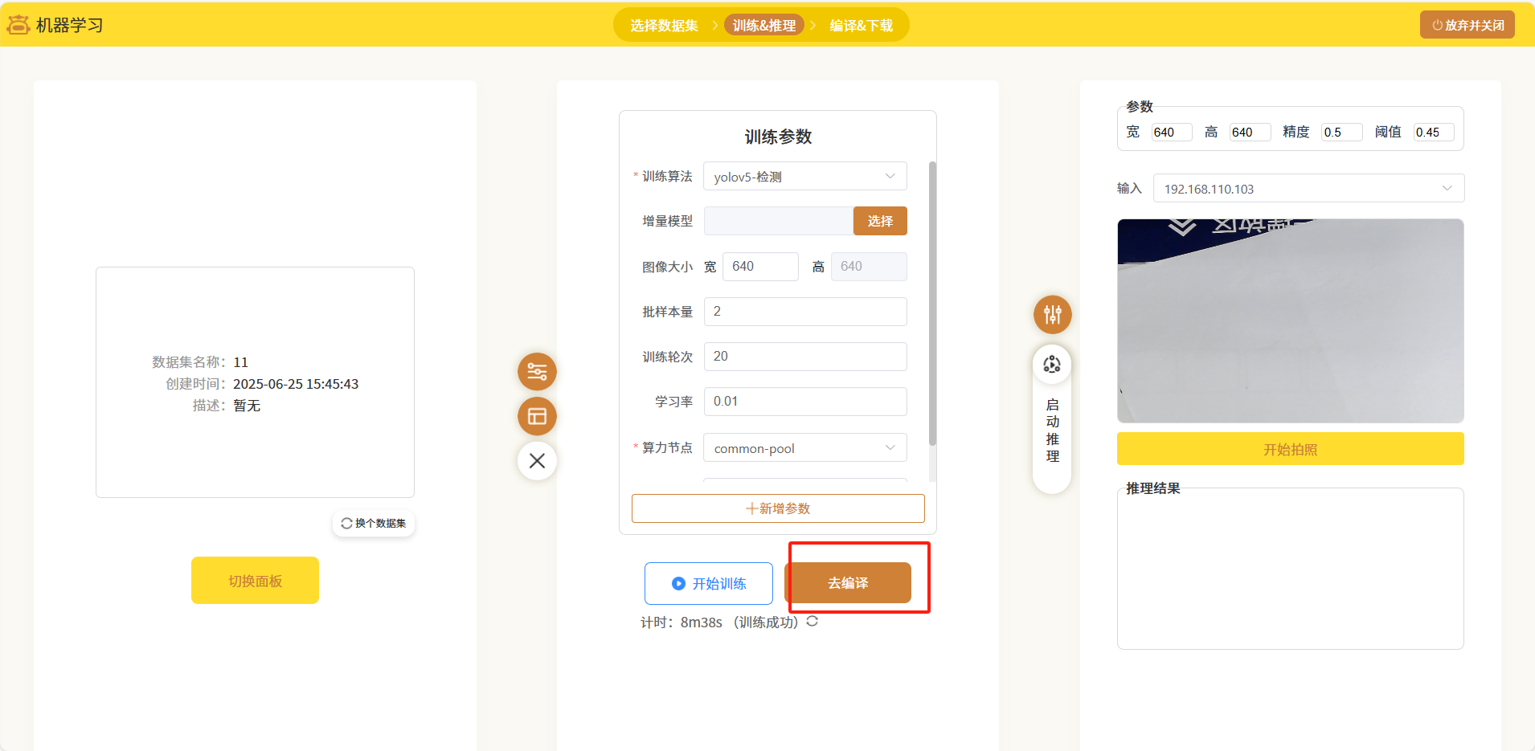Click the 开始训练 button
Screen dimensions: 1535x751
(708, 584)
